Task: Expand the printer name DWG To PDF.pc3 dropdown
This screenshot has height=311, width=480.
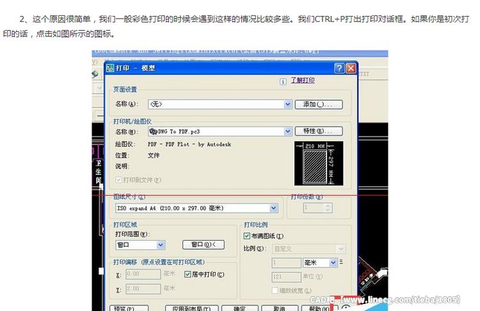Action: [287, 132]
